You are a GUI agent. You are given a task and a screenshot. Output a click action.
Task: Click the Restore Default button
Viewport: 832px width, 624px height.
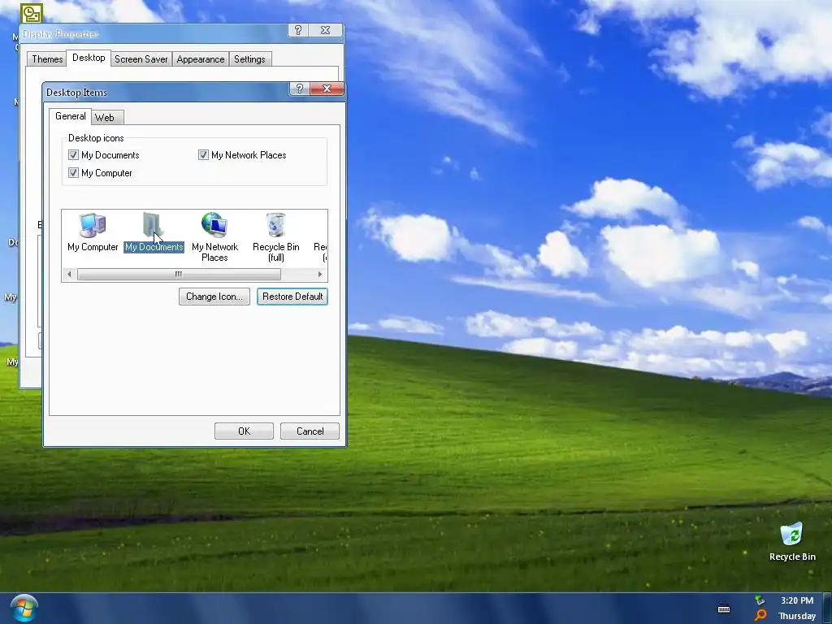coord(292,297)
